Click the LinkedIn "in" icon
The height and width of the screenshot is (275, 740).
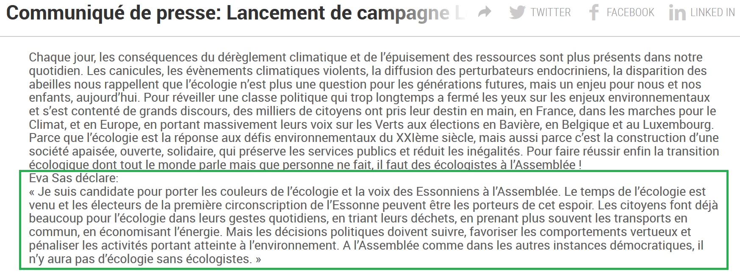(x=677, y=13)
